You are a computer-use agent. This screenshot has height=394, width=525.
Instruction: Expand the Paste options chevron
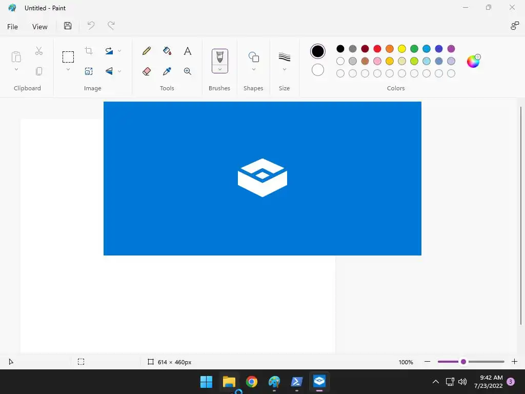16,69
